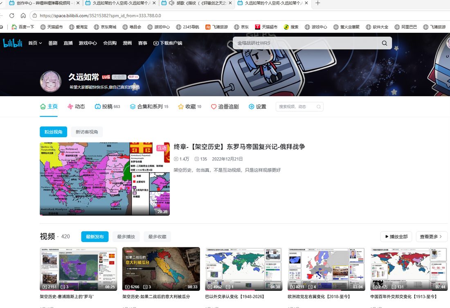Reload the page with the refresh icon
Viewport: 450px width, 308px height.
pos(12,16)
